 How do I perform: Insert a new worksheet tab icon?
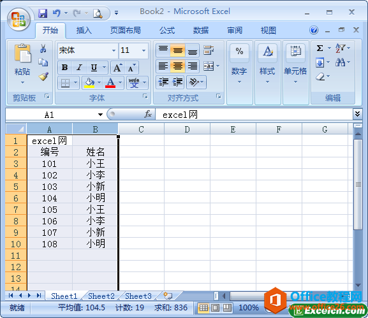[x=168, y=296]
